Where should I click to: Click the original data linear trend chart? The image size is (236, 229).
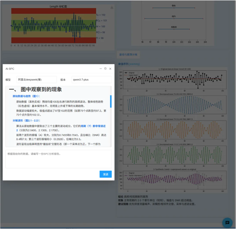[x=175, y=79]
